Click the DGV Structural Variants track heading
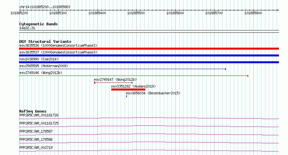This screenshot has height=155, width=288. (x=45, y=42)
